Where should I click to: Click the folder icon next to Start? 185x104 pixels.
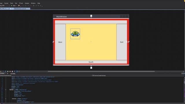coord(19,5)
